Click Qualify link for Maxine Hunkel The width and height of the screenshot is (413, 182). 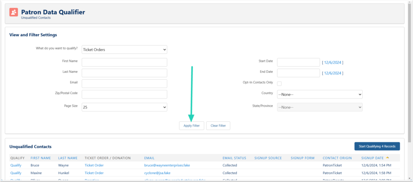(x=16, y=173)
